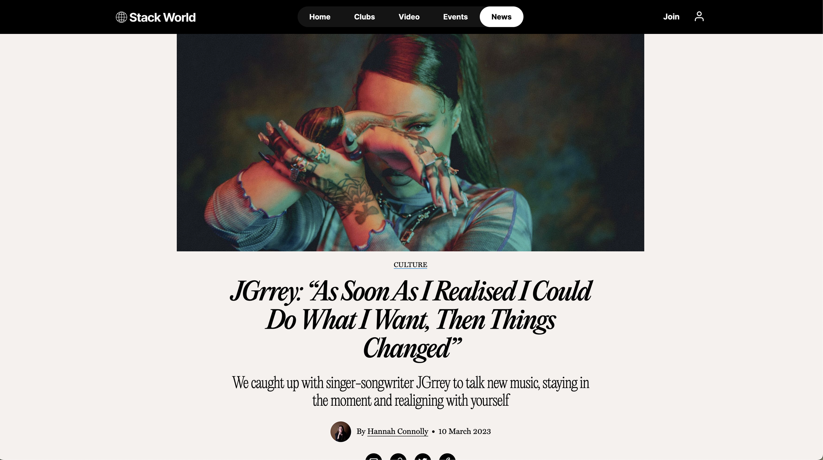The image size is (823, 460).
Task: Click the Stack World wordmark text
Action: [162, 17]
